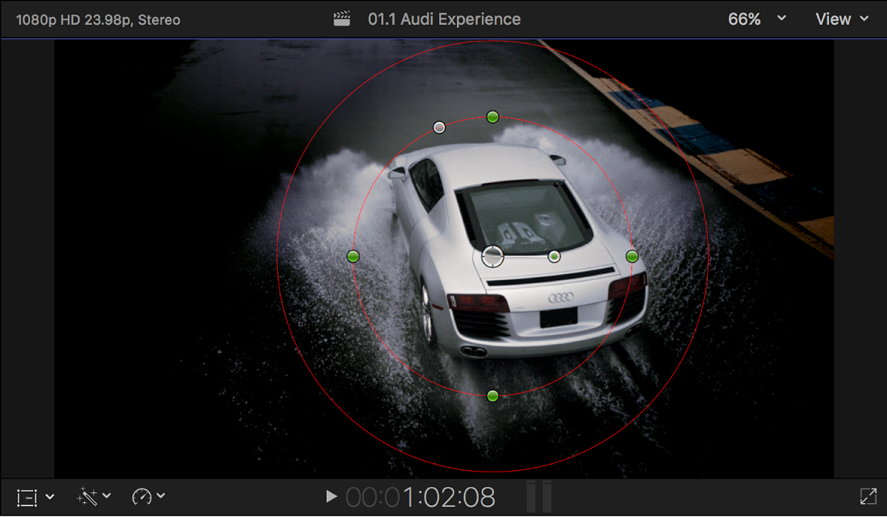Click the mask center handle on the car
The height and width of the screenshot is (517, 887).
[x=493, y=255]
